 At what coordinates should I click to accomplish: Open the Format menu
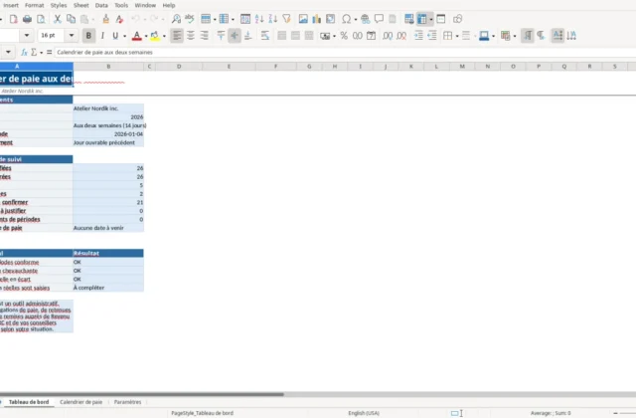[x=34, y=5]
